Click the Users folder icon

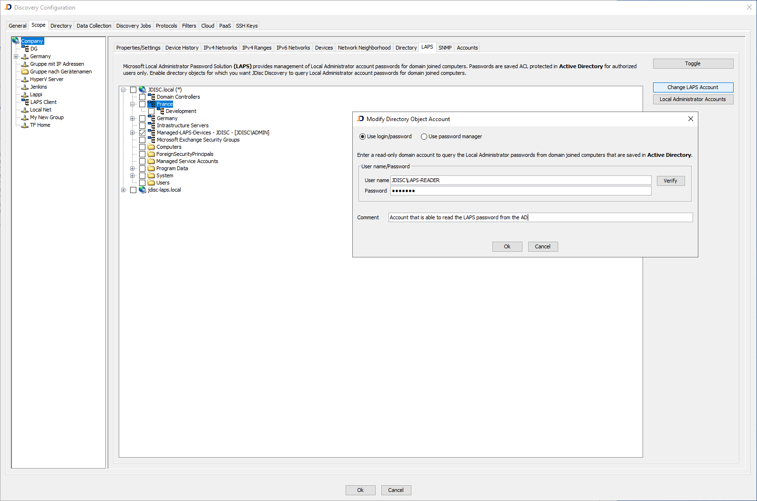(x=152, y=183)
